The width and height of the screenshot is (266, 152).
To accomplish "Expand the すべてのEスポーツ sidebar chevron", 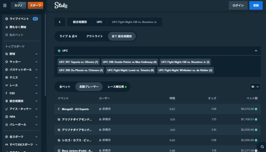I will click(x=36, y=144).
